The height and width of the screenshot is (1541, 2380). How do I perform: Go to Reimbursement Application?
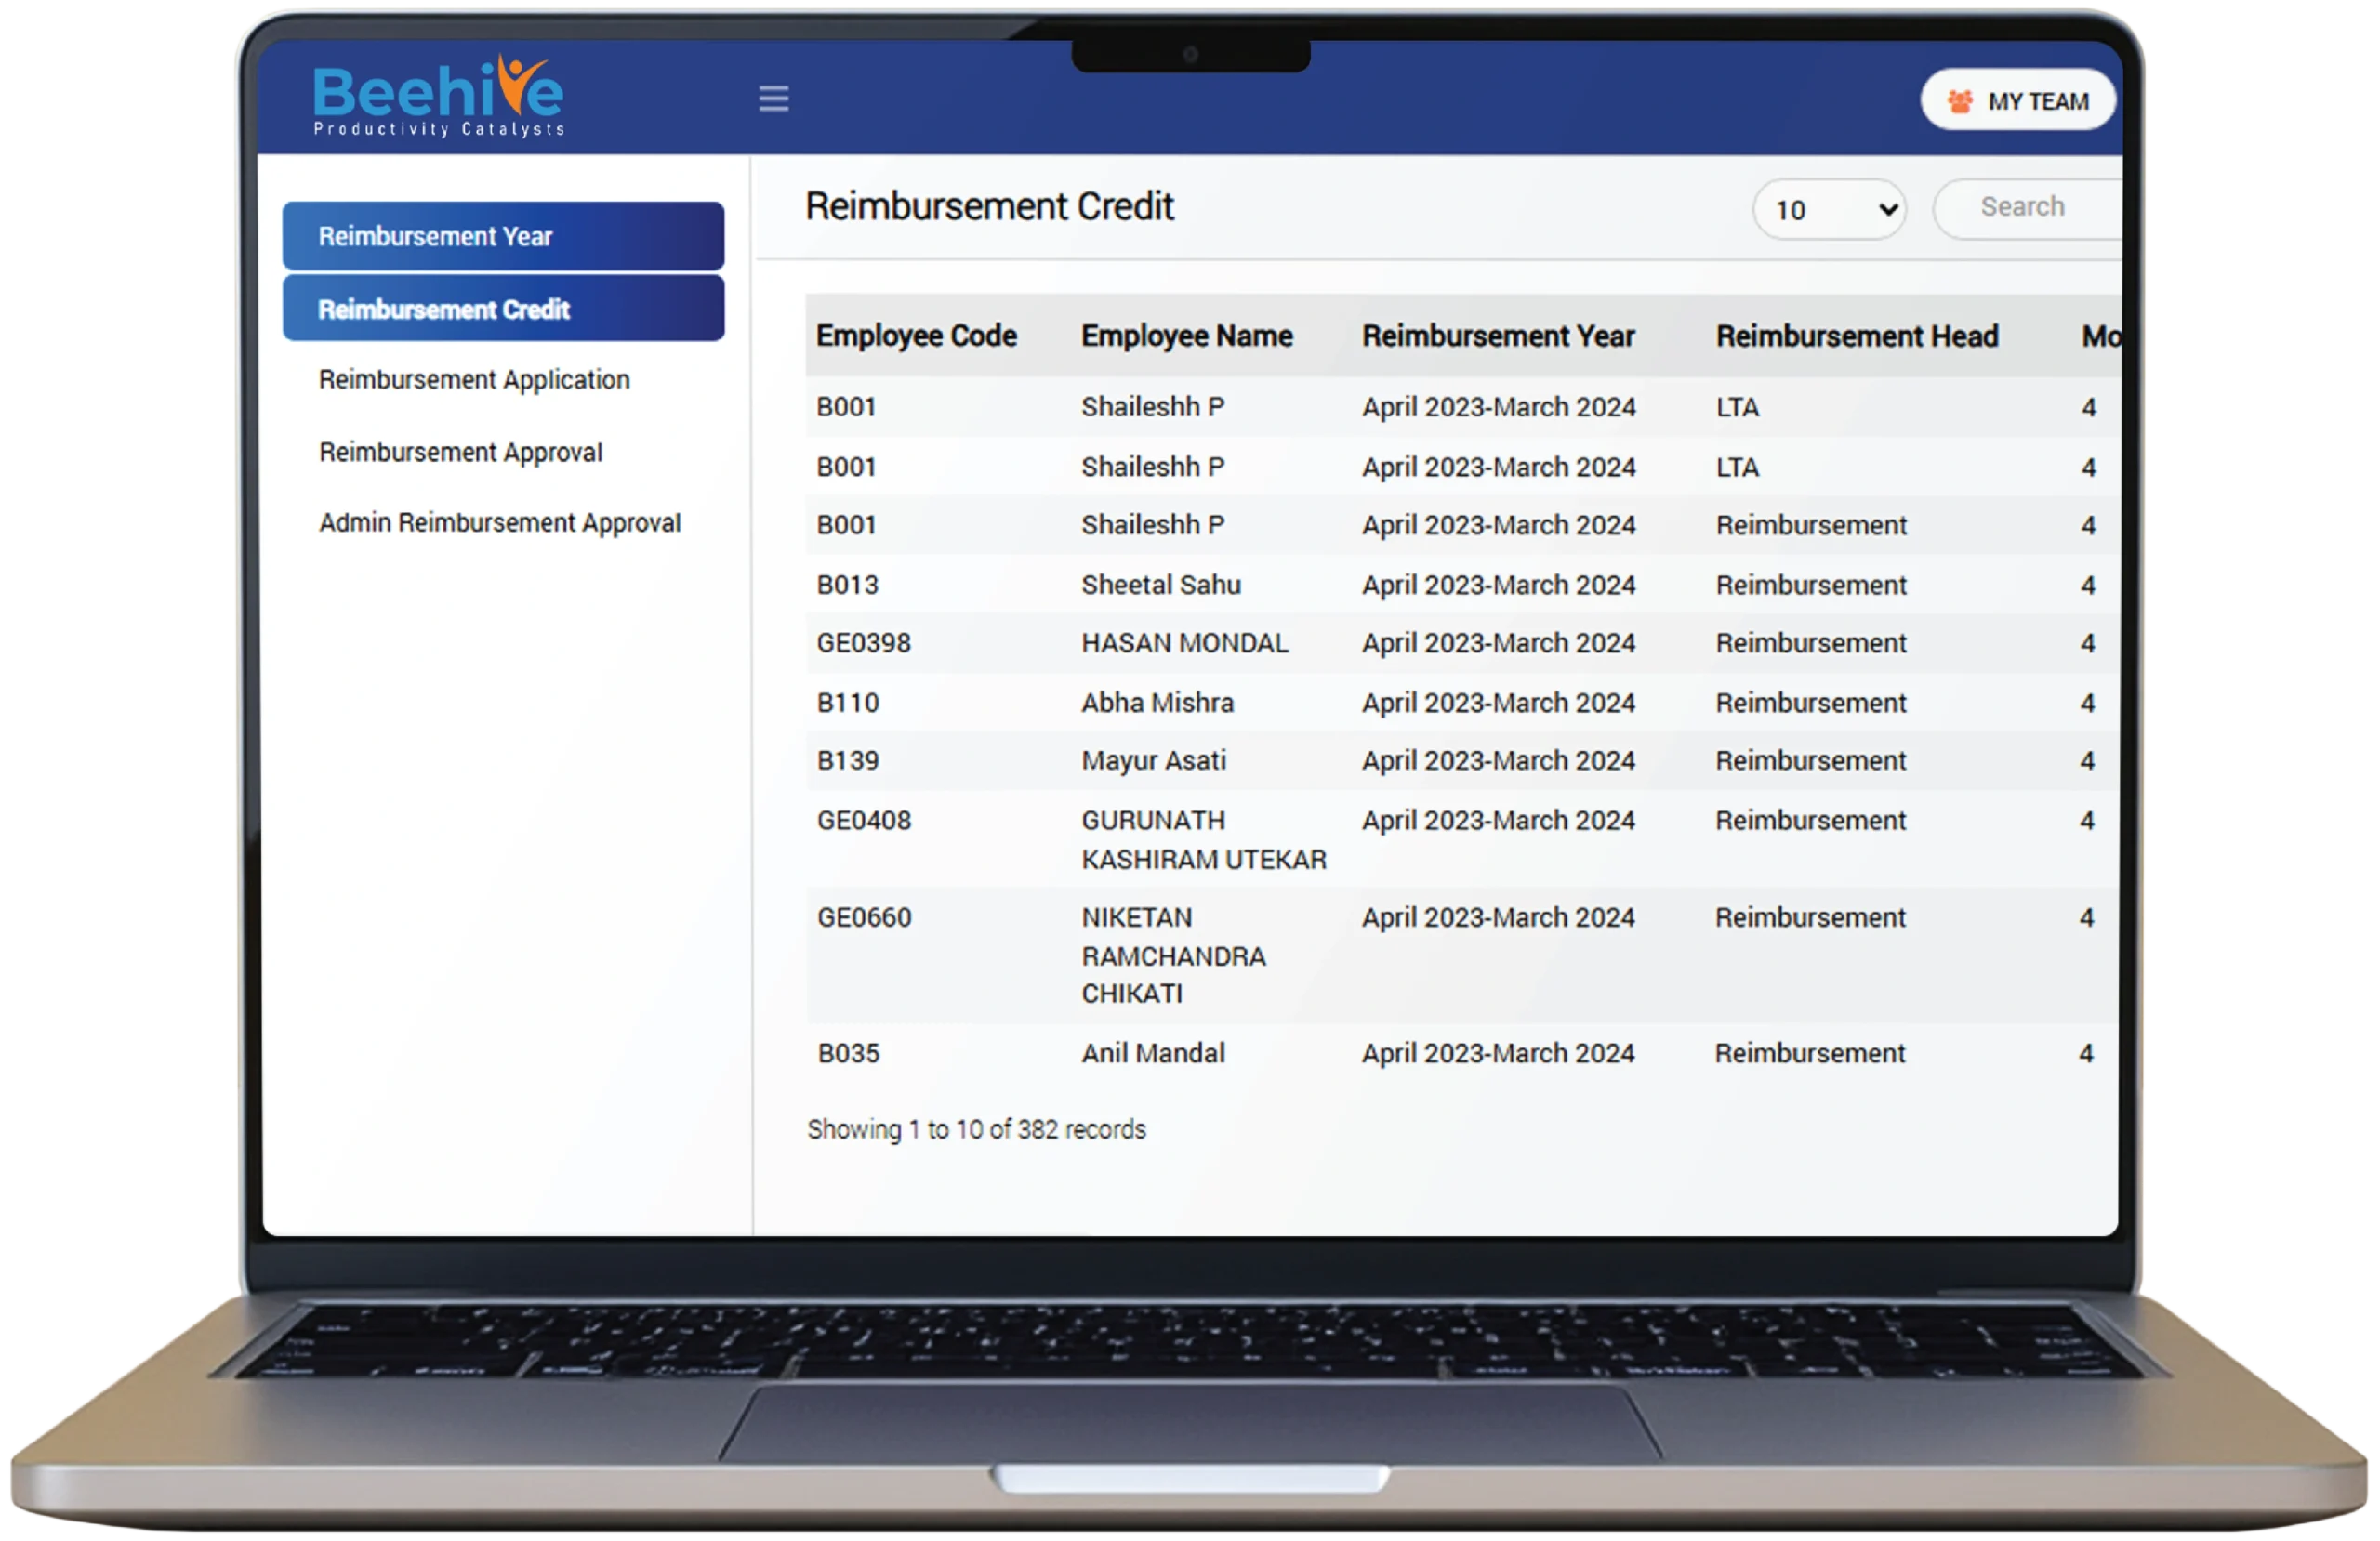click(x=474, y=380)
